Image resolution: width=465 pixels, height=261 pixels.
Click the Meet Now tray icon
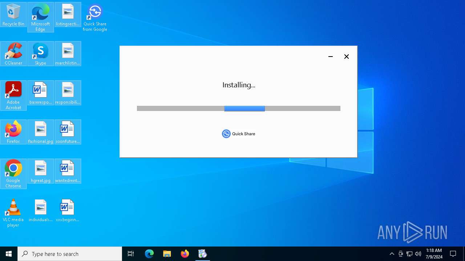coord(401,254)
